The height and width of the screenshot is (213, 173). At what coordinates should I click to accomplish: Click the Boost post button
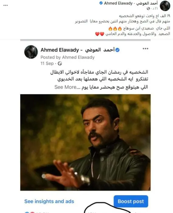(131, 201)
